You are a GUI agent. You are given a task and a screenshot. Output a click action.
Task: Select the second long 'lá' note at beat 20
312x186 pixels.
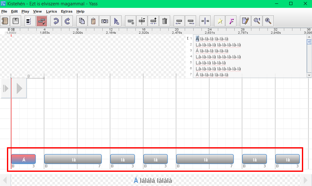pyautogui.click(x=205, y=159)
